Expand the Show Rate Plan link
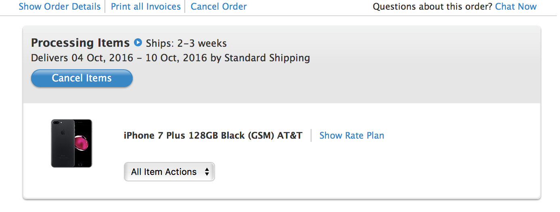 [352, 135]
